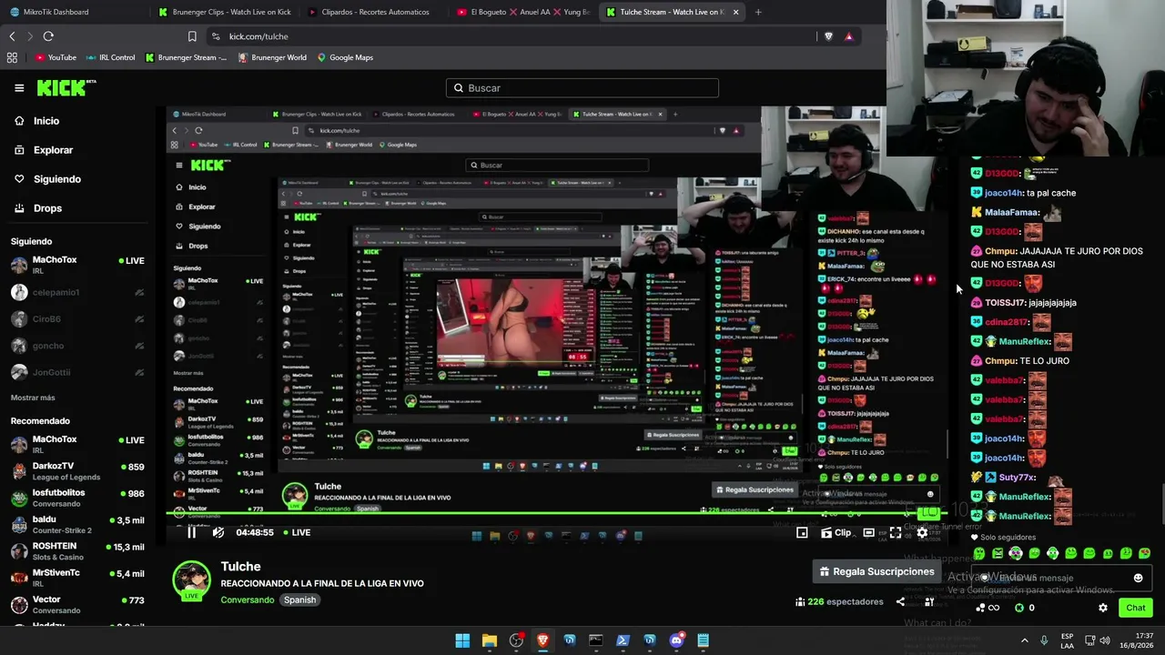Reload the kick.com/tulche page

tap(48, 36)
